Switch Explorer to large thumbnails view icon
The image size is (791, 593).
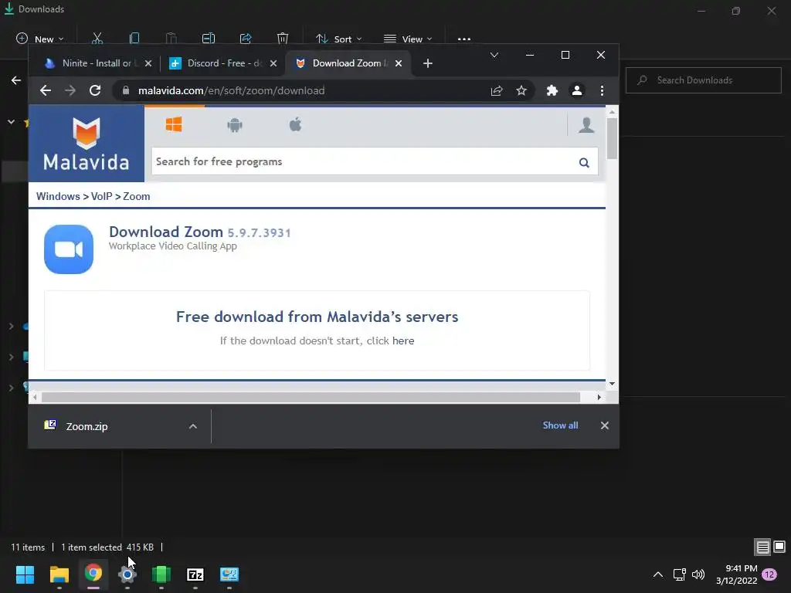pos(779,547)
